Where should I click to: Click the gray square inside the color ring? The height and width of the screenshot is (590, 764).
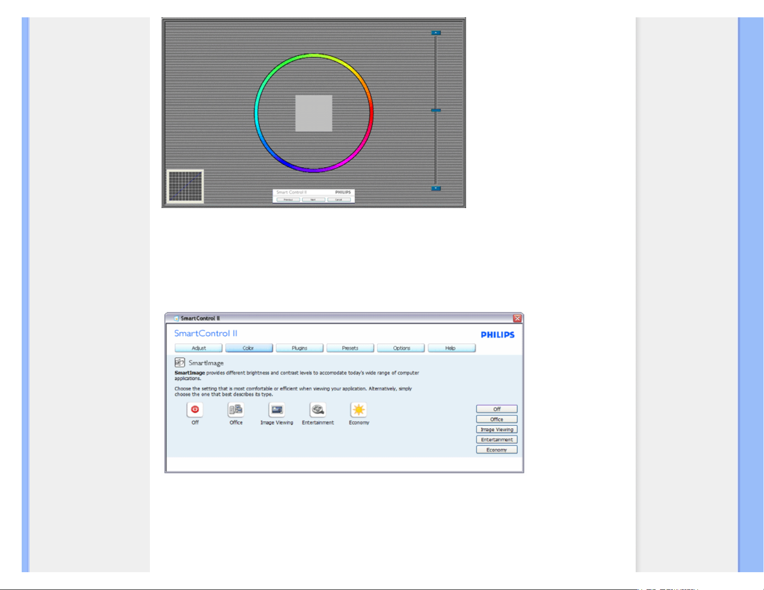[x=314, y=113]
